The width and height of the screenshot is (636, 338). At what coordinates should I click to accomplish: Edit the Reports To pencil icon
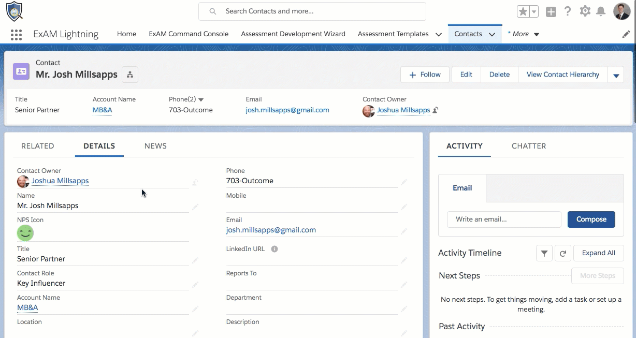tap(404, 285)
